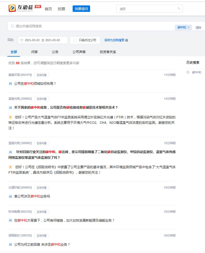Open question 关于国家的碳中和政策 about 碳检测

[66, 108]
